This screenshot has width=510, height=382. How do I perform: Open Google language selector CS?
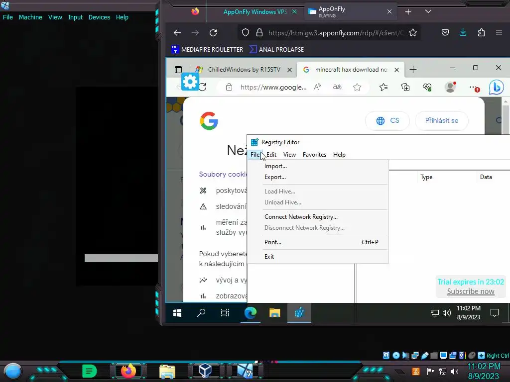tap(387, 120)
